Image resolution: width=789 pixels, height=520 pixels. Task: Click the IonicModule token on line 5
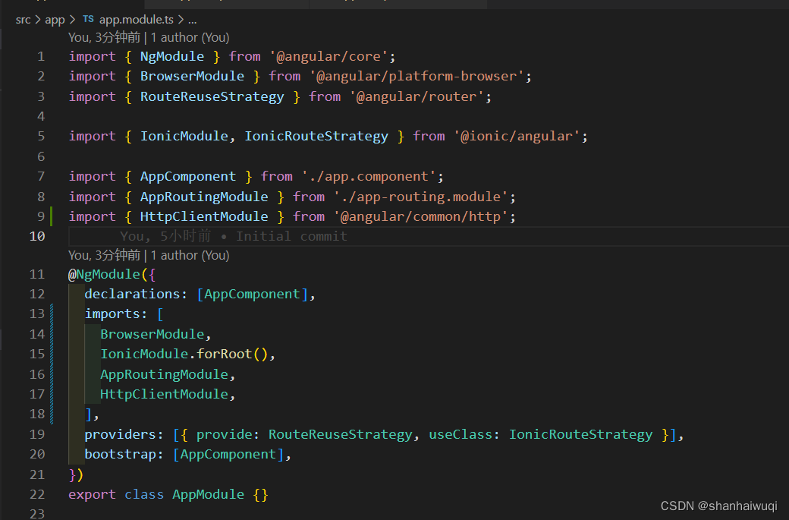coord(184,135)
